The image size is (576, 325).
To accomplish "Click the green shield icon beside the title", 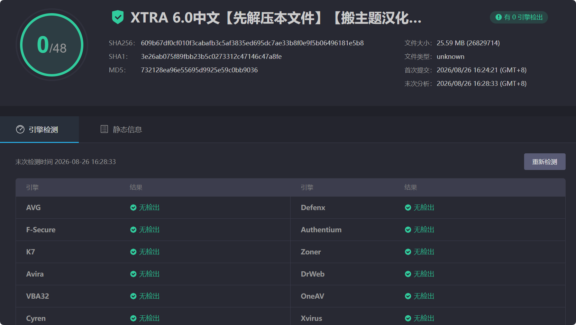I will pos(118,17).
